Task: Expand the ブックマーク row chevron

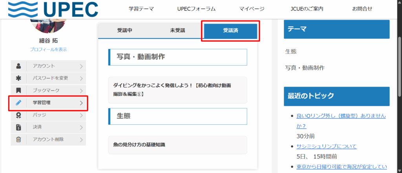Action: pyautogui.click(x=81, y=91)
